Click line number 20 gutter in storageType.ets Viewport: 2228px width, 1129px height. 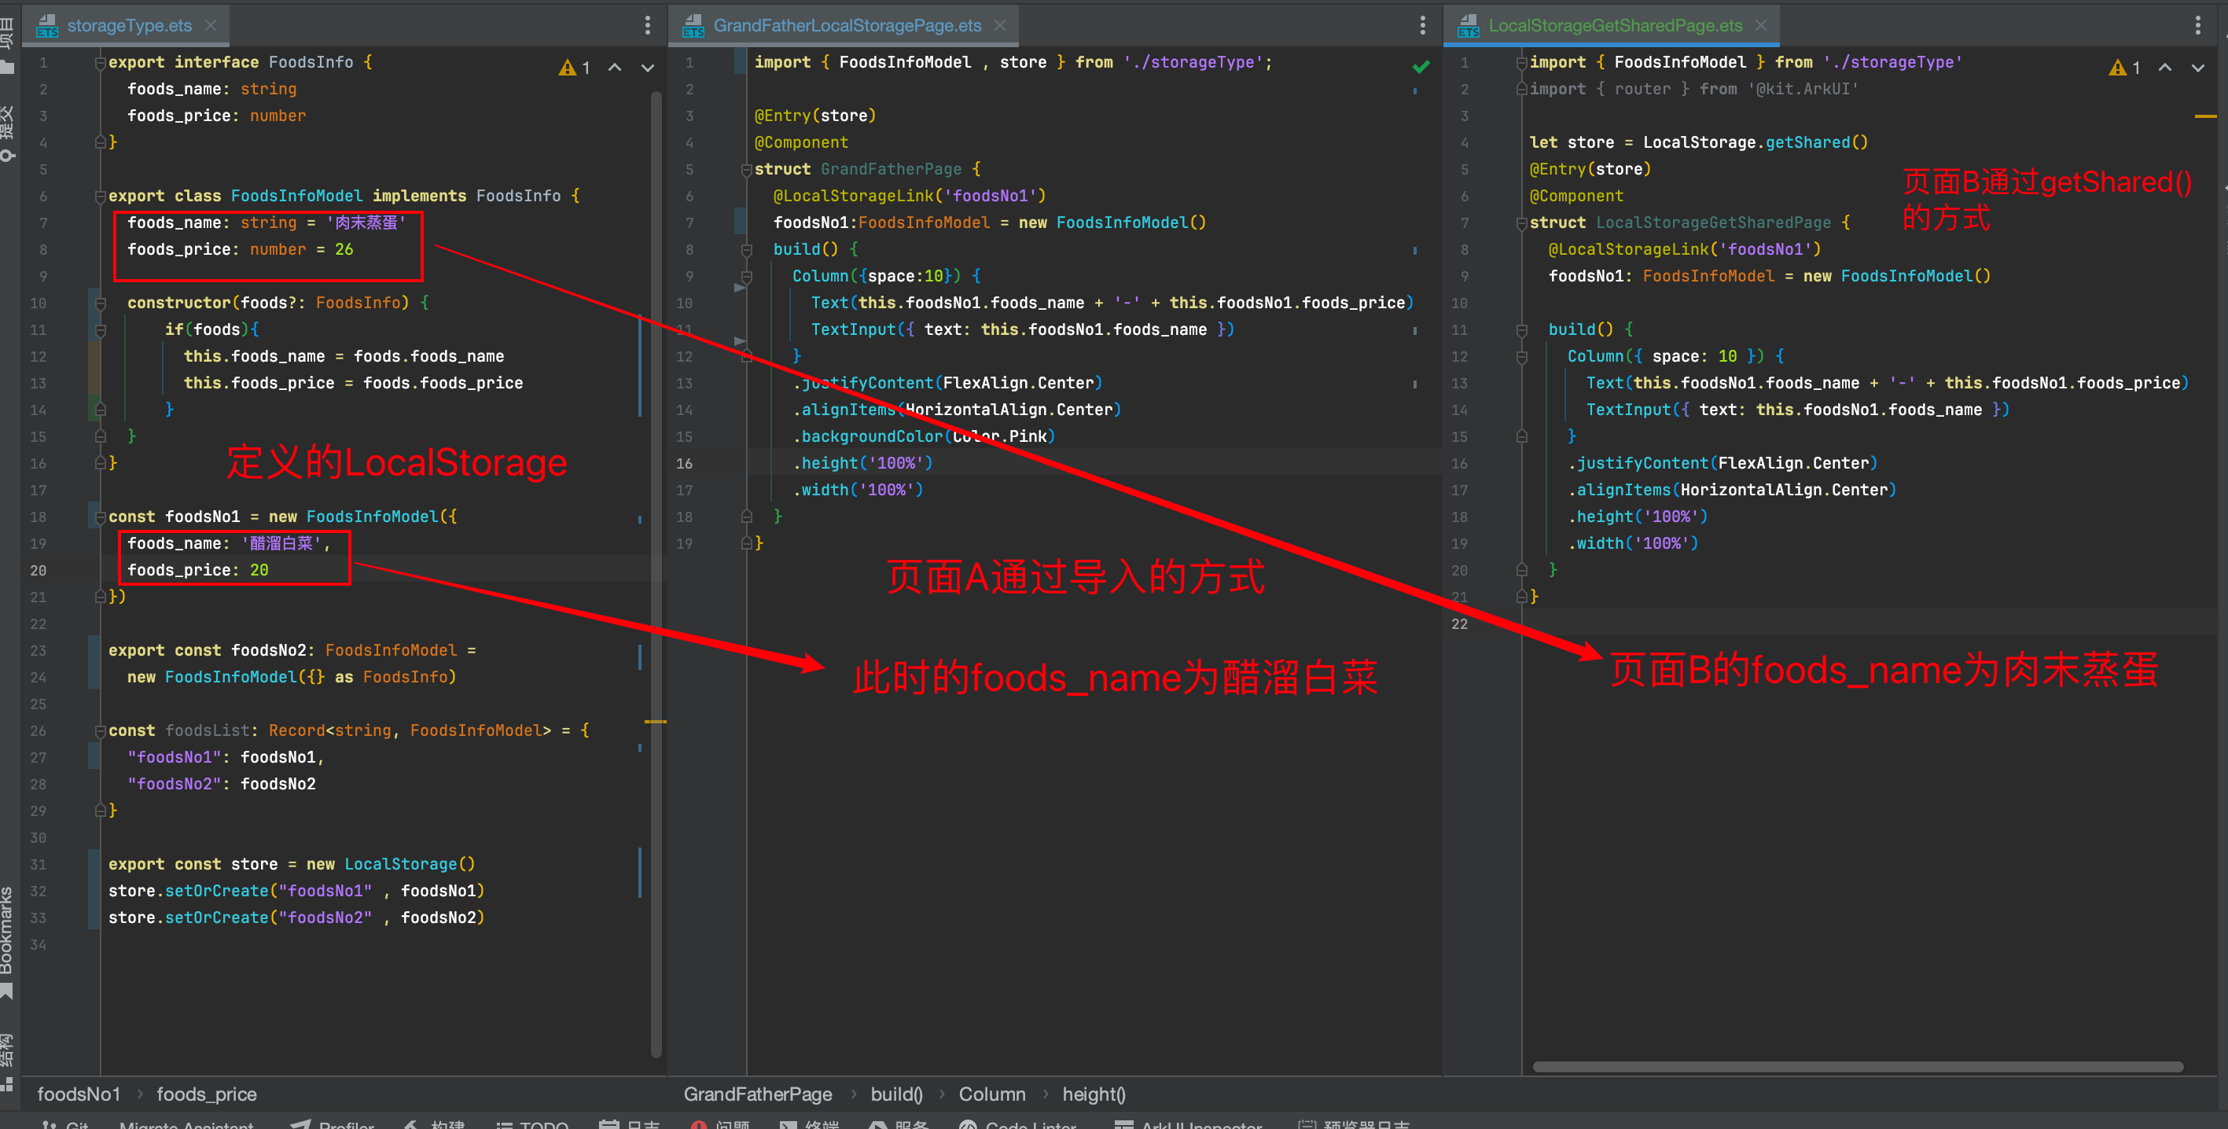(38, 571)
